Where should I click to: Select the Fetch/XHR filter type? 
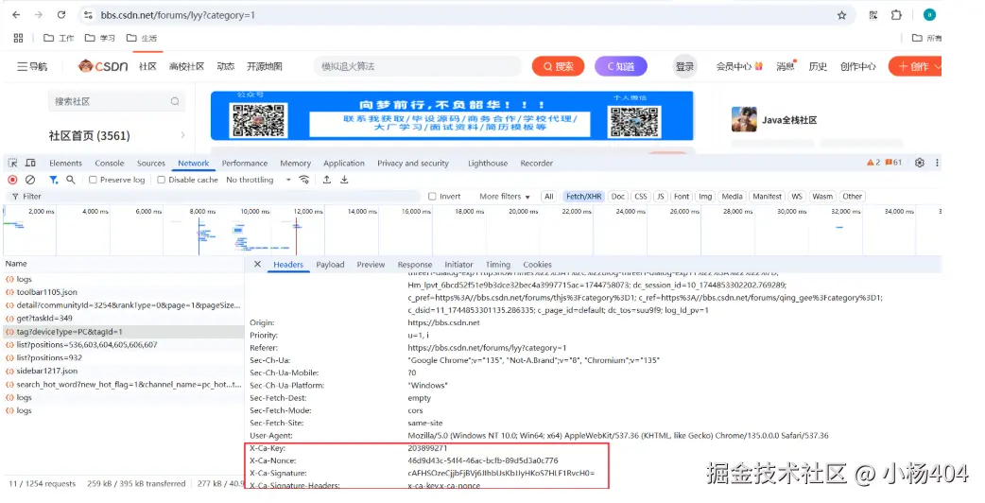click(x=584, y=197)
